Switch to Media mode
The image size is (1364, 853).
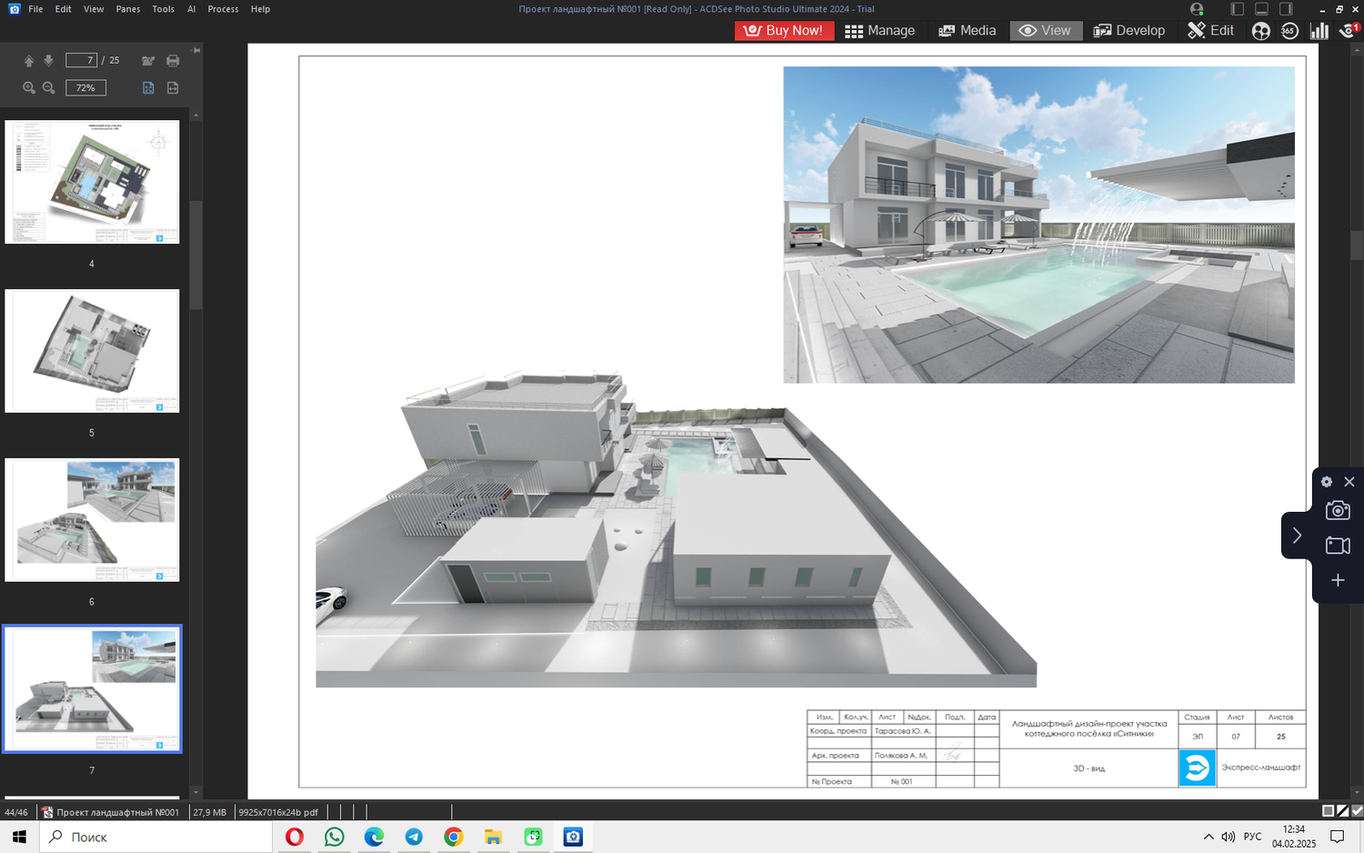pos(967,31)
